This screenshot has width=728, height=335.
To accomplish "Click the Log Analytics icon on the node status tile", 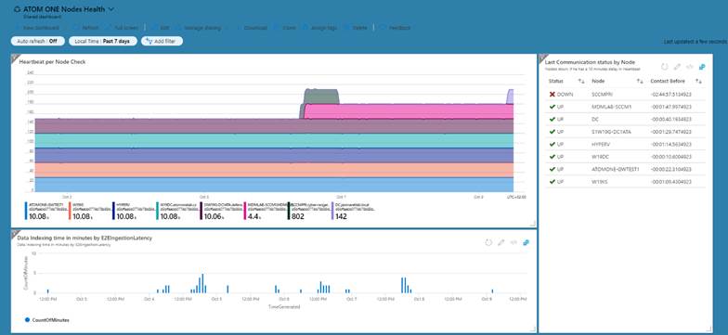I will pyautogui.click(x=702, y=67).
